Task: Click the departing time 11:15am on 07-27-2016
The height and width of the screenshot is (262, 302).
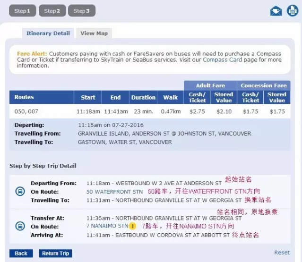Action: pyautogui.click(x=111, y=125)
